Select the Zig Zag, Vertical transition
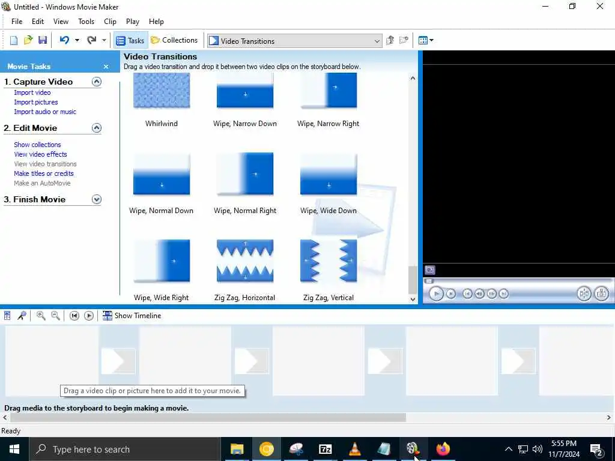The image size is (615, 461). [329, 261]
